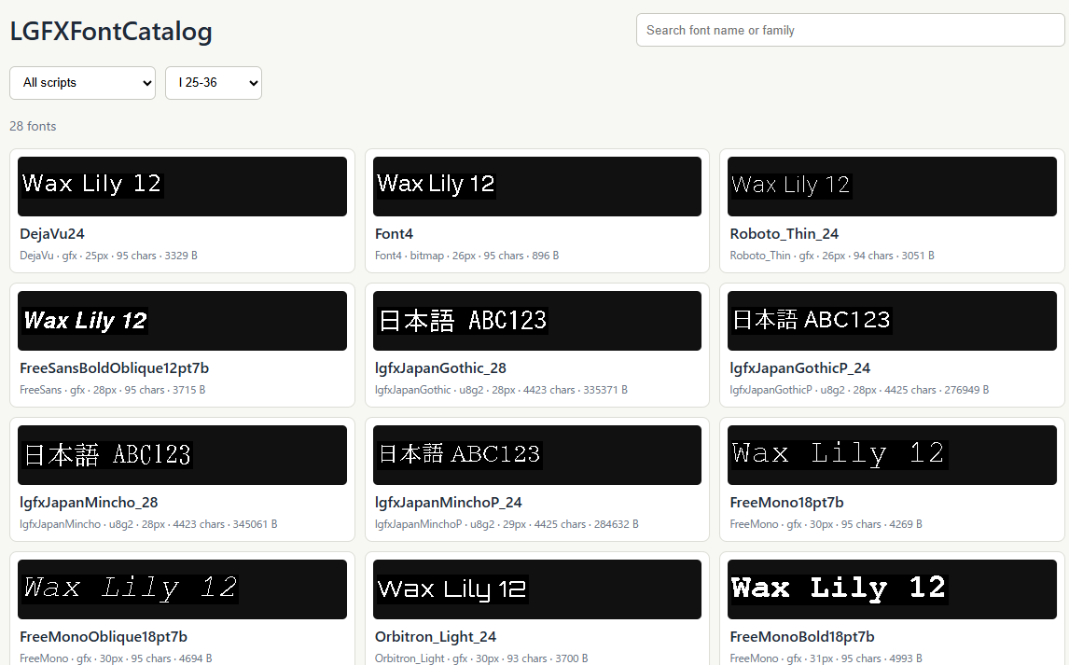Viewport: 1069px width, 665px height.
Task: Open the 25-36 size range dropdown
Action: pos(214,83)
